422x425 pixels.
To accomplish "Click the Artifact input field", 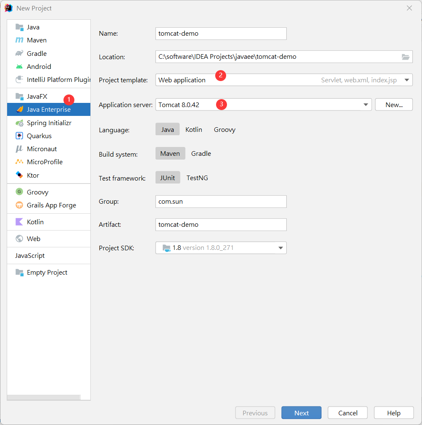I will click(221, 225).
